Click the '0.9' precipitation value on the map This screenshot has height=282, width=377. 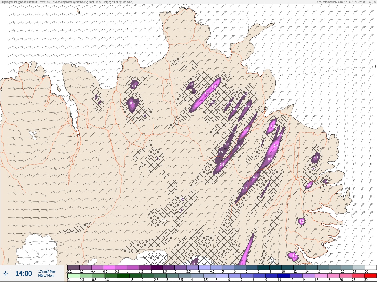(x=276, y=145)
